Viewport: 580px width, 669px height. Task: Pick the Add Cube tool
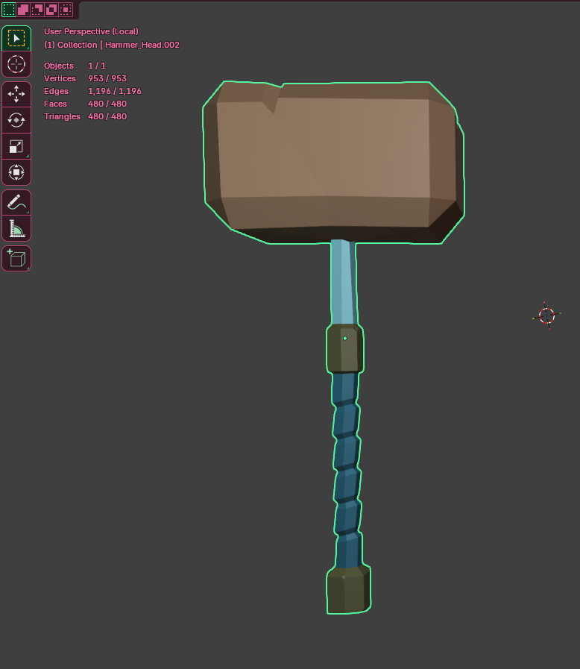pyautogui.click(x=16, y=259)
